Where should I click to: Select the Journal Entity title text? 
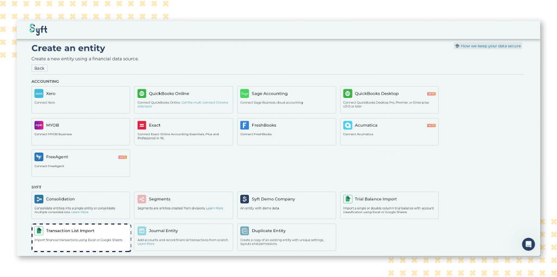pyautogui.click(x=163, y=230)
